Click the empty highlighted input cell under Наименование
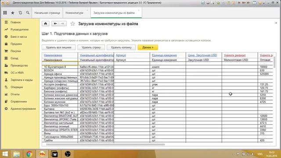This screenshot has height=158, width=281. click(x=60, y=63)
